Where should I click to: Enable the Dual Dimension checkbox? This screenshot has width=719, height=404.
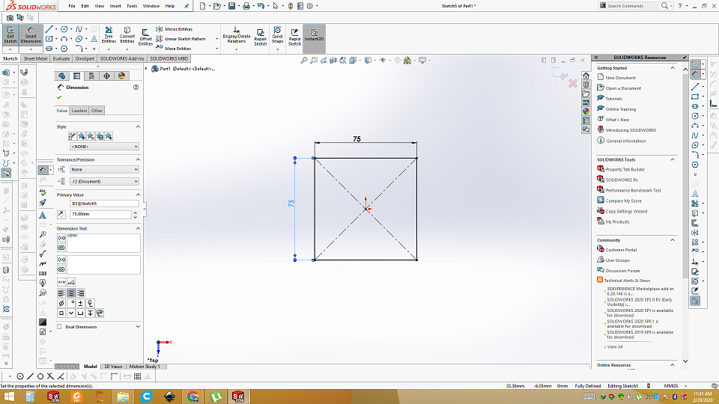[59, 327]
